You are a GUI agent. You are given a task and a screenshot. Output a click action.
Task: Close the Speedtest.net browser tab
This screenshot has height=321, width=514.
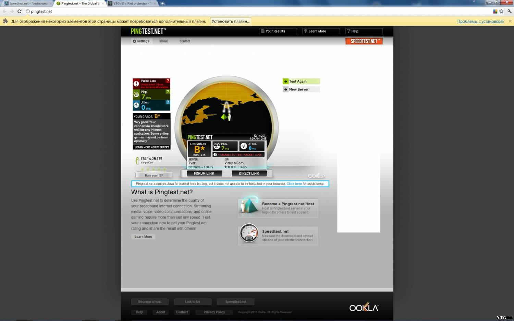point(51,3)
